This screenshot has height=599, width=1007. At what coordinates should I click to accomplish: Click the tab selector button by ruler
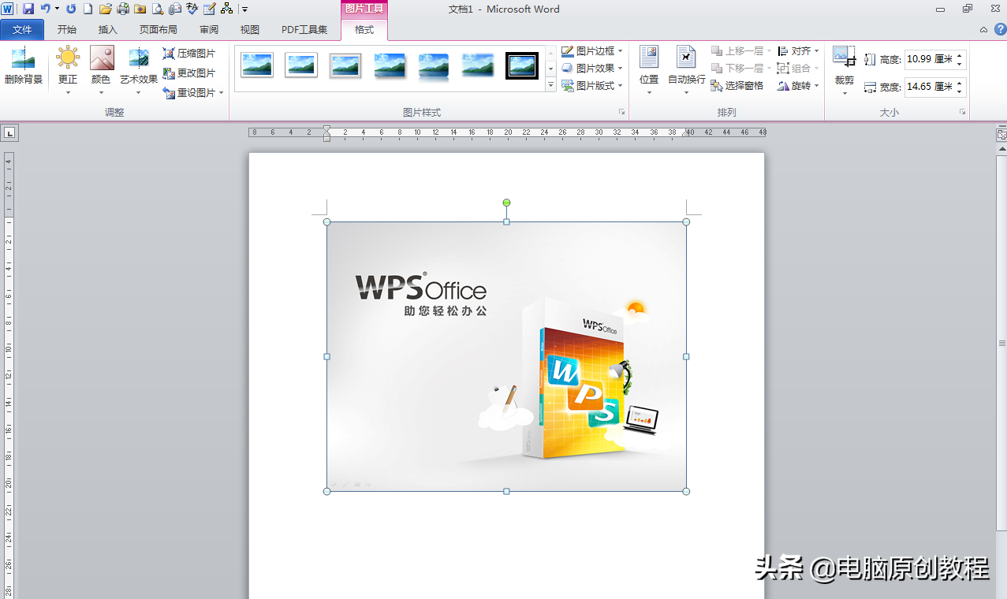click(9, 133)
